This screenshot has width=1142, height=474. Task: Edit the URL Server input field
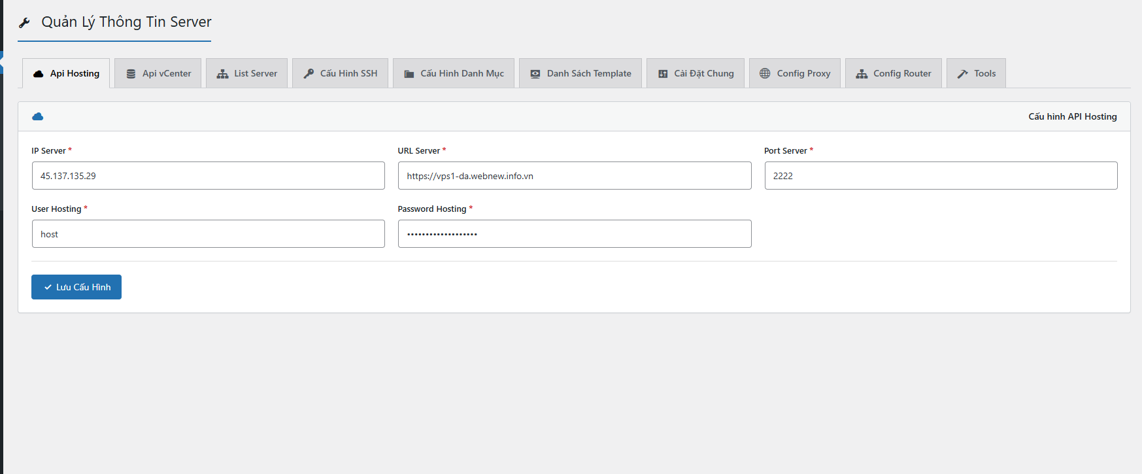(575, 176)
